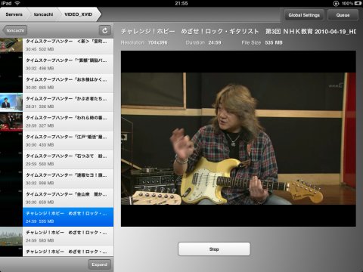Go back using the toncachi back button
Screen dimensions: 363x272
pyautogui.click(x=14, y=30)
